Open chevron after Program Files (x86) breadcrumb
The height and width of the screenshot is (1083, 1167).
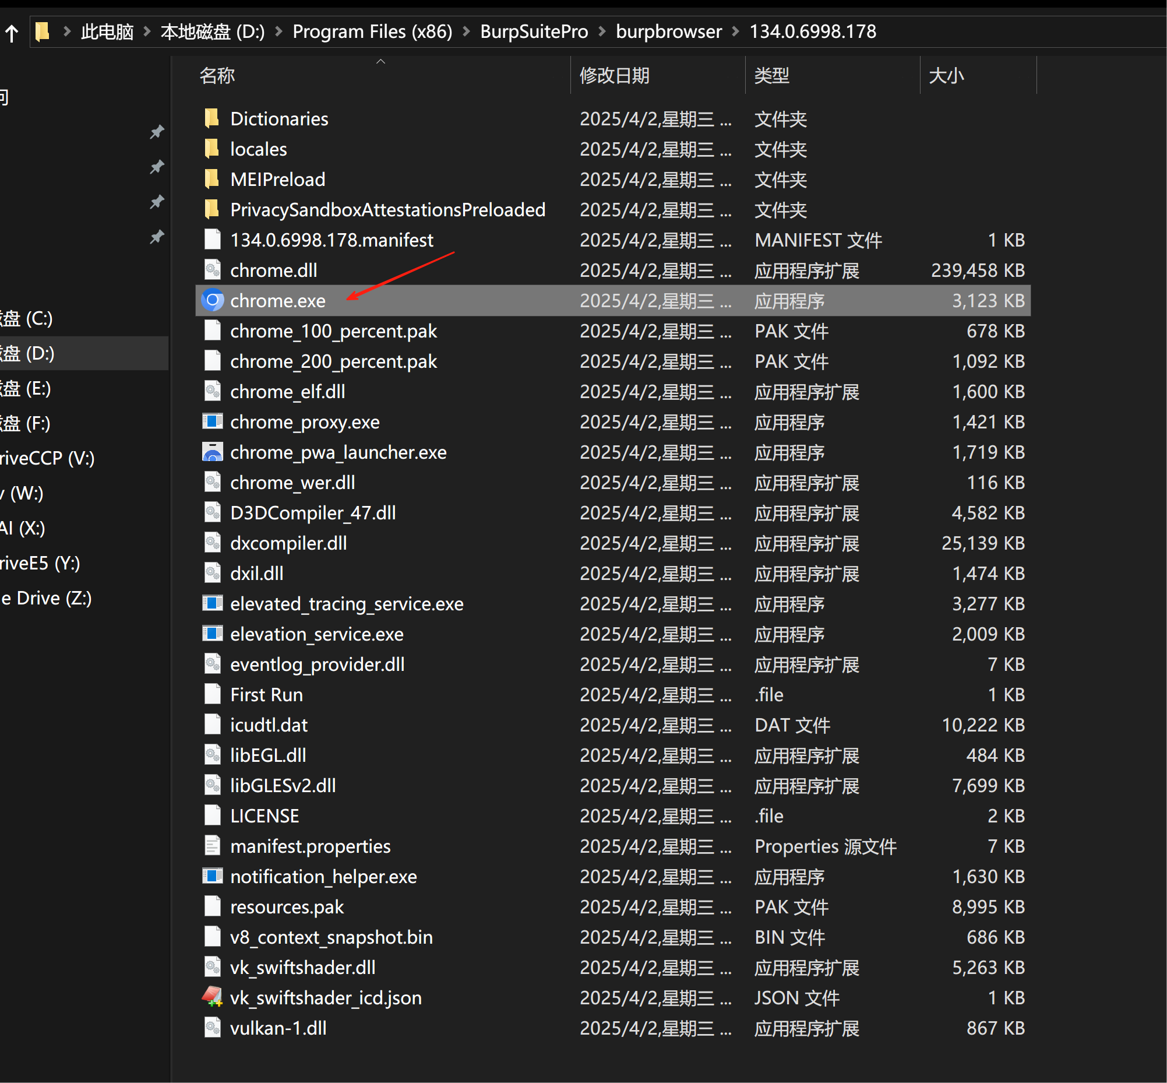pos(466,31)
